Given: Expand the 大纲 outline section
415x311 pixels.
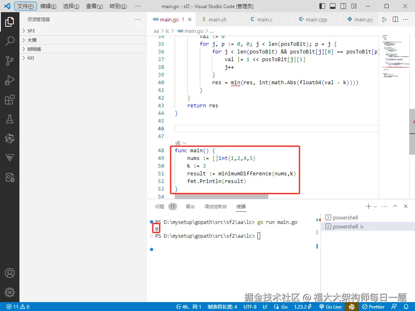Looking at the screenshot, I should pos(83,40).
